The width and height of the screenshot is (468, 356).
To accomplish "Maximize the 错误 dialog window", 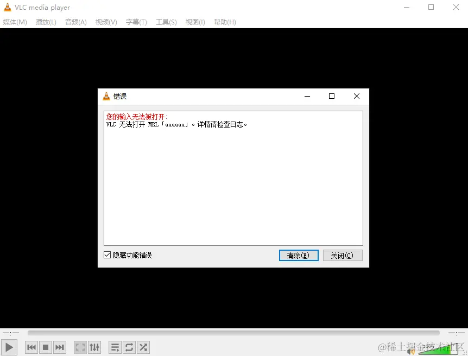I will pyautogui.click(x=332, y=96).
